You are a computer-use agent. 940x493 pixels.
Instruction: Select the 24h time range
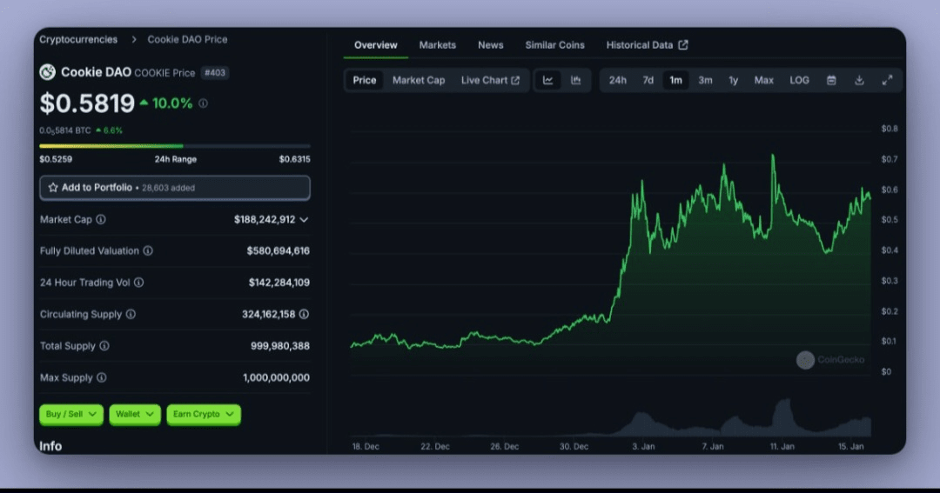click(x=617, y=80)
